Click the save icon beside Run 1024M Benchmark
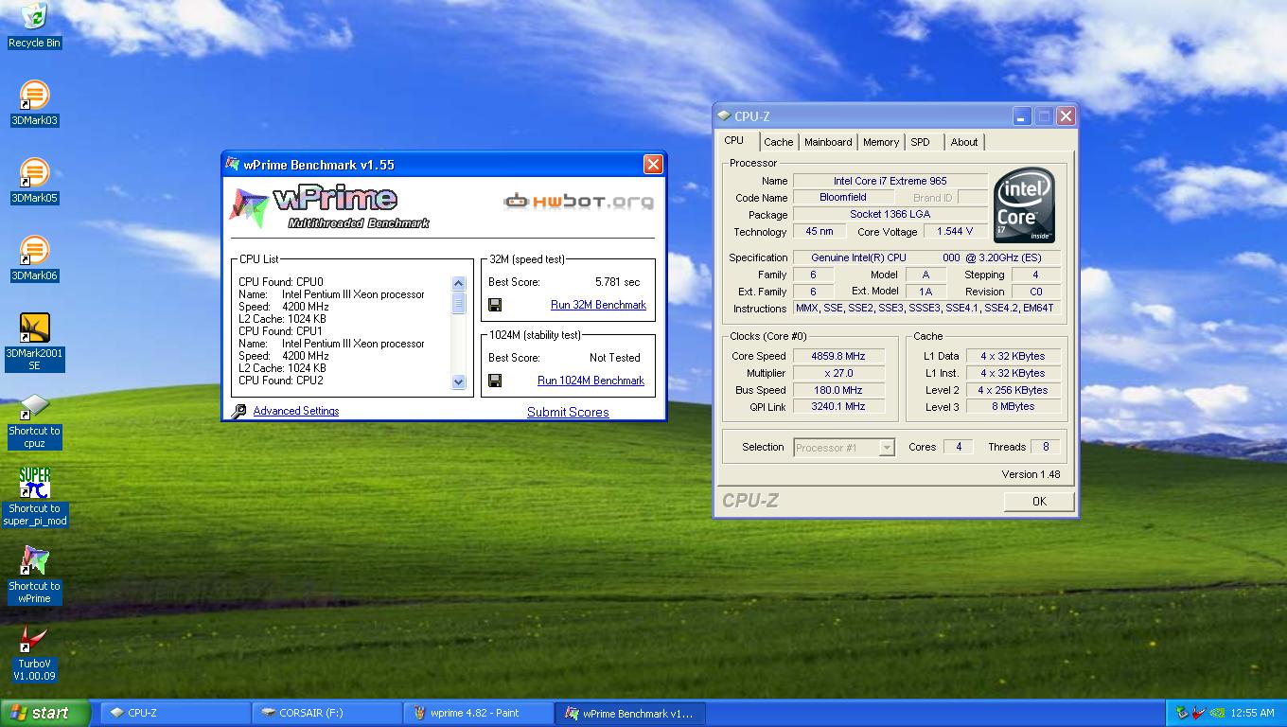The height and width of the screenshot is (727, 1287). click(x=495, y=381)
